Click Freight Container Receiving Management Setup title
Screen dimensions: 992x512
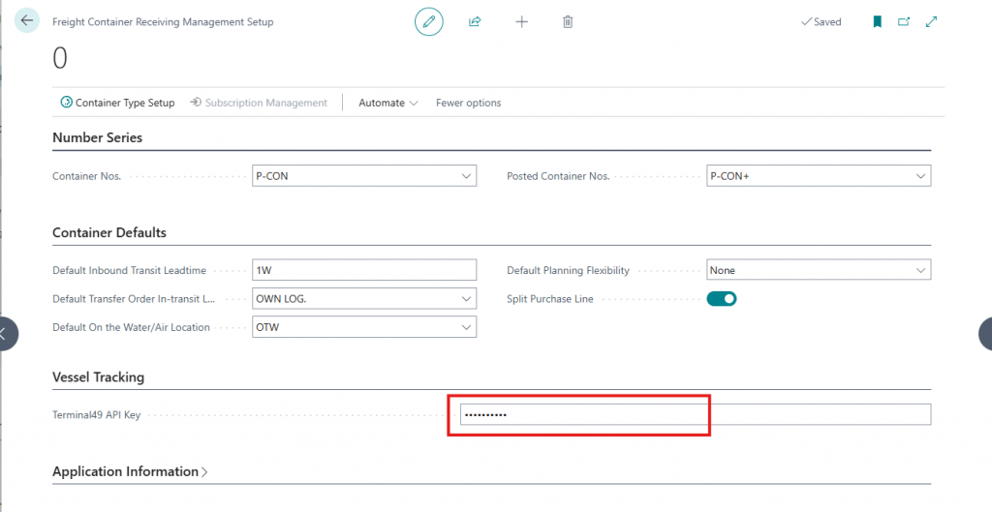(x=163, y=21)
